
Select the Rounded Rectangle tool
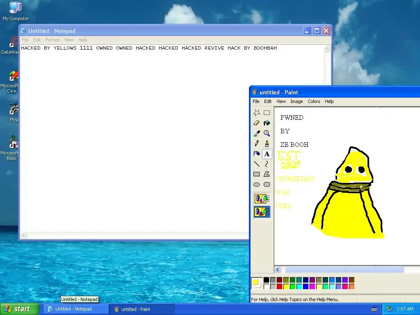tap(267, 185)
